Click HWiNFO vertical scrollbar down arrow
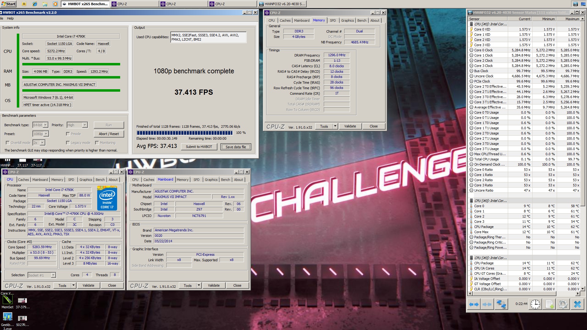587x330 pixels. [583, 288]
